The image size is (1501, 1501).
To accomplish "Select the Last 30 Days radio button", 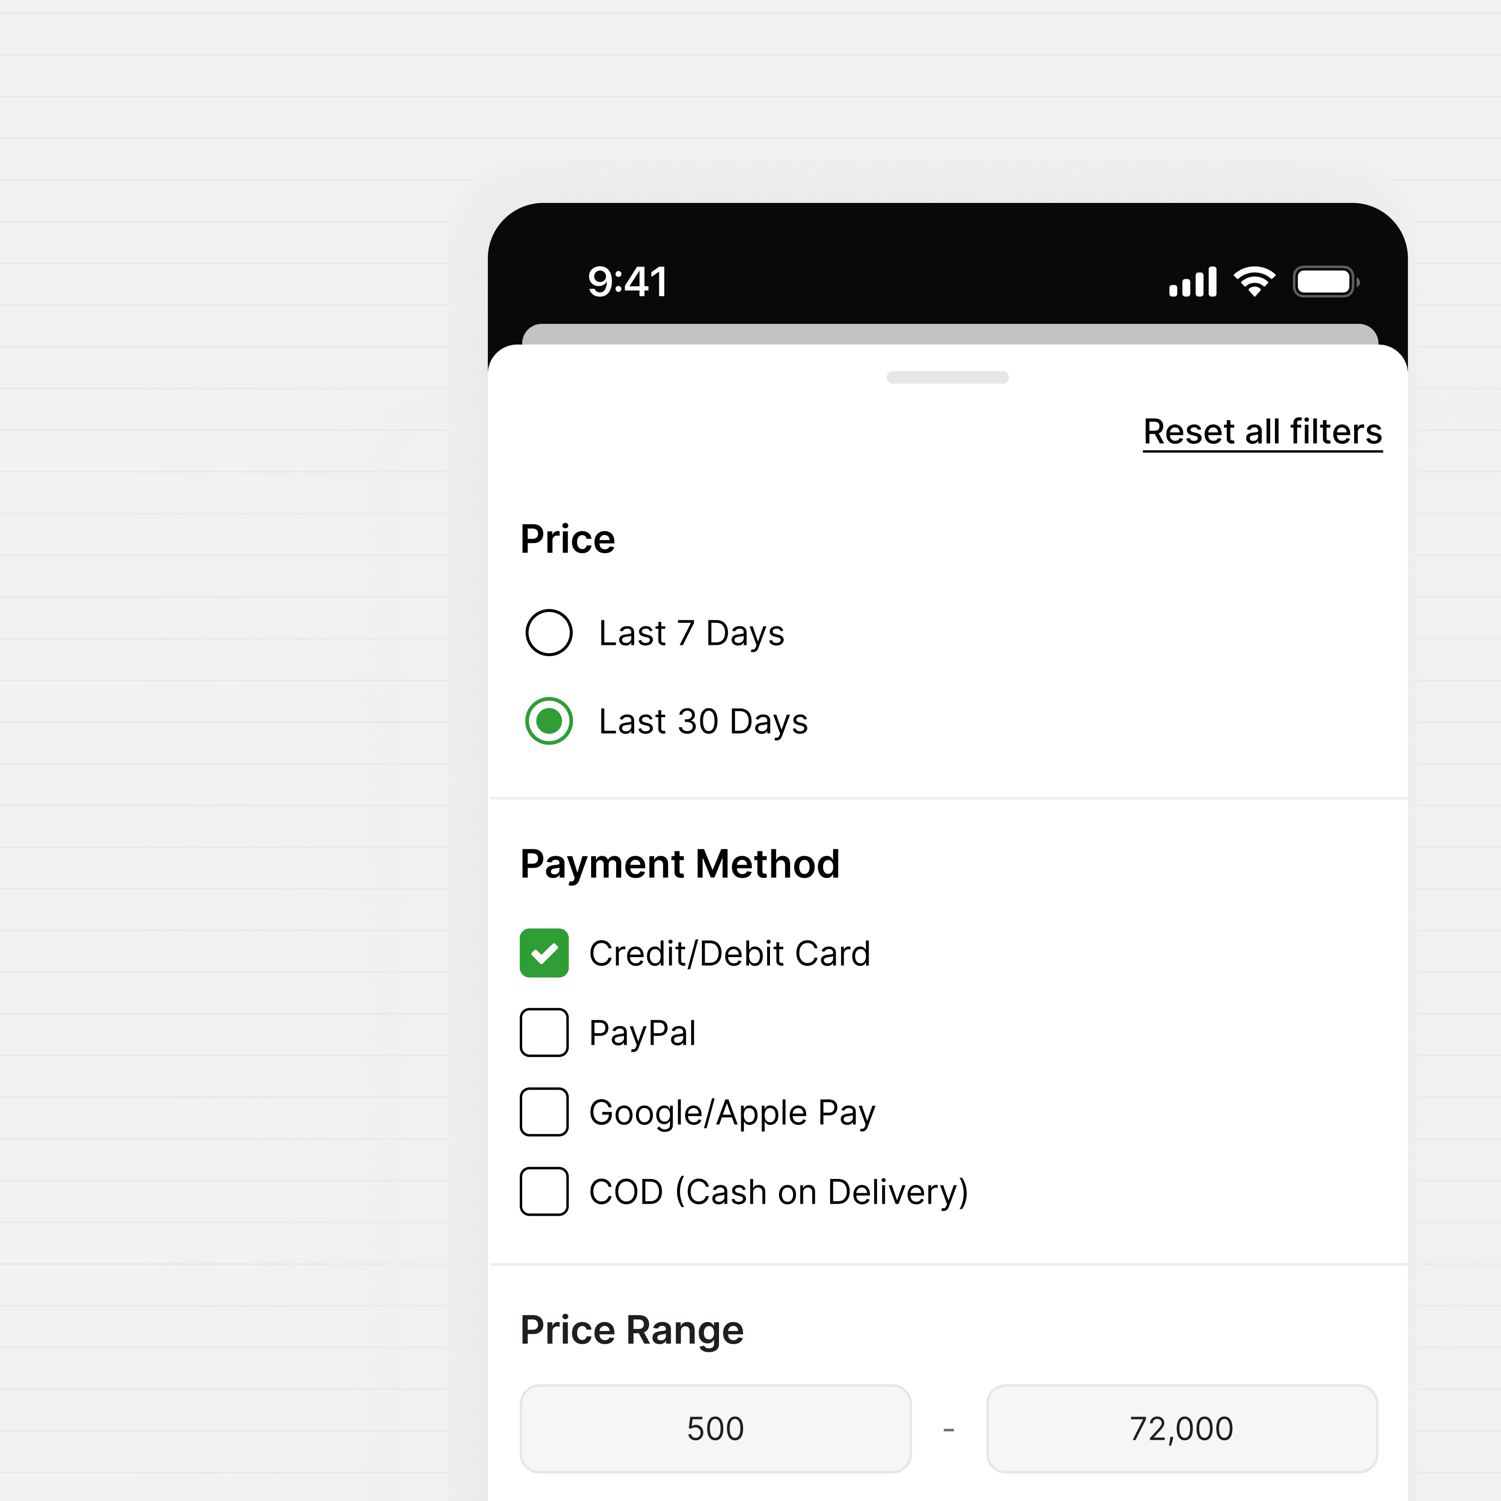I will (x=549, y=721).
